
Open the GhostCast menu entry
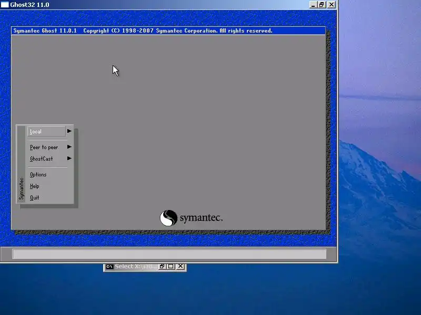(42, 159)
